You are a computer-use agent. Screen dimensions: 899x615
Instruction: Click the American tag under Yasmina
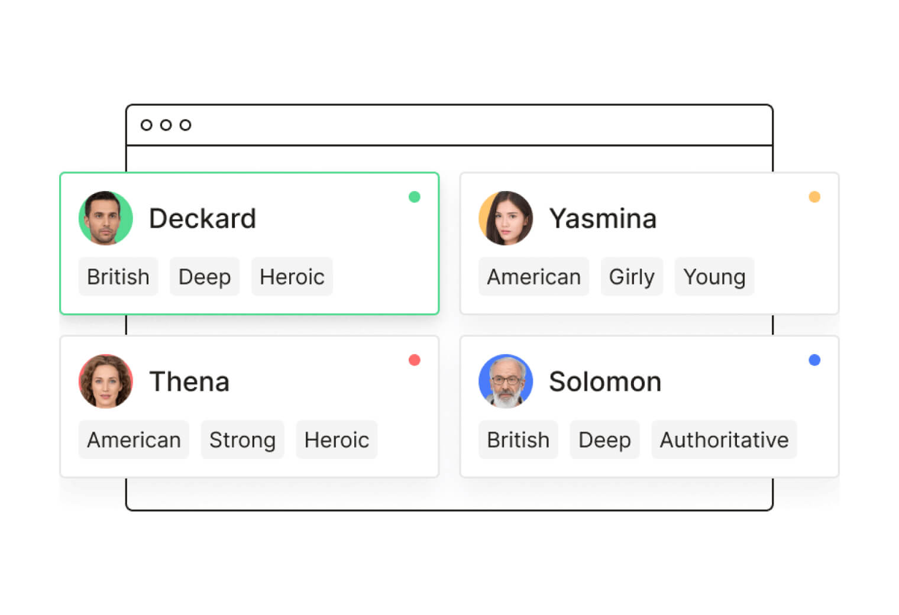[533, 277]
